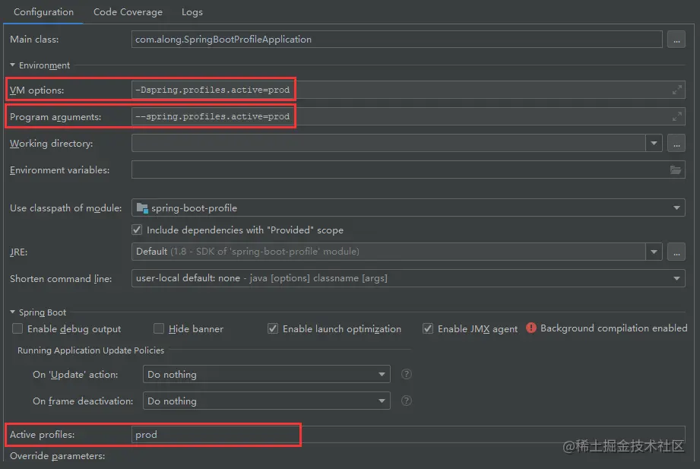Image resolution: width=700 pixels, height=469 pixels.
Task: Click the Program arguments input field
Action: tap(408, 116)
